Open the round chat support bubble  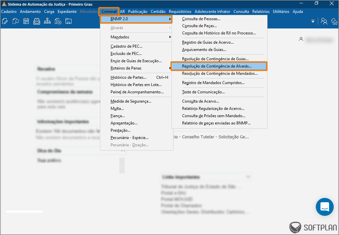324,207
